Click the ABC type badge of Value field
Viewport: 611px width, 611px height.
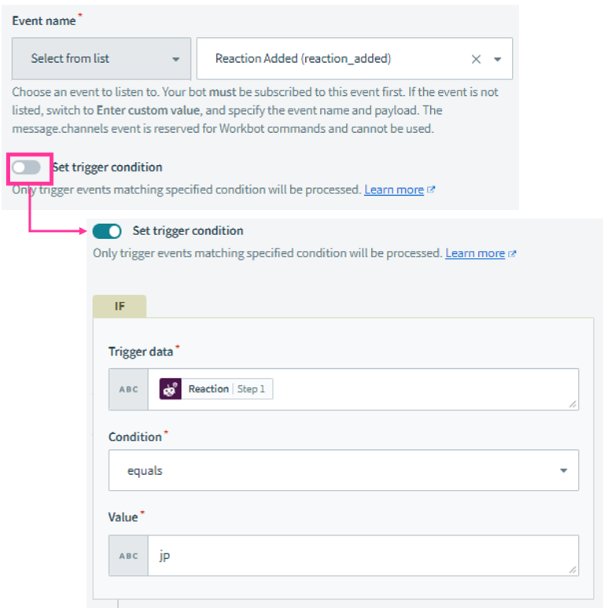tap(129, 556)
